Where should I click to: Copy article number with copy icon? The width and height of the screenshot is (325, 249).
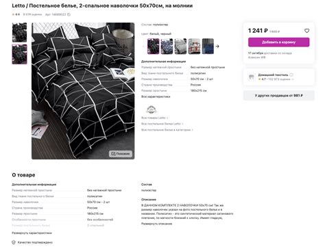pyautogui.click(x=69, y=14)
